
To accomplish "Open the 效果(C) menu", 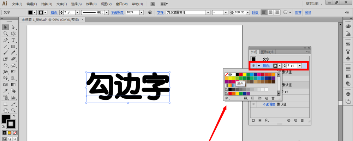I will point(91,4).
